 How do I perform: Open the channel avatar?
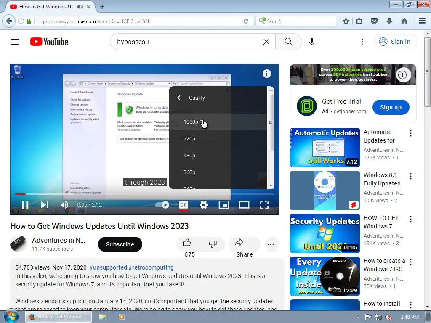tap(18, 244)
